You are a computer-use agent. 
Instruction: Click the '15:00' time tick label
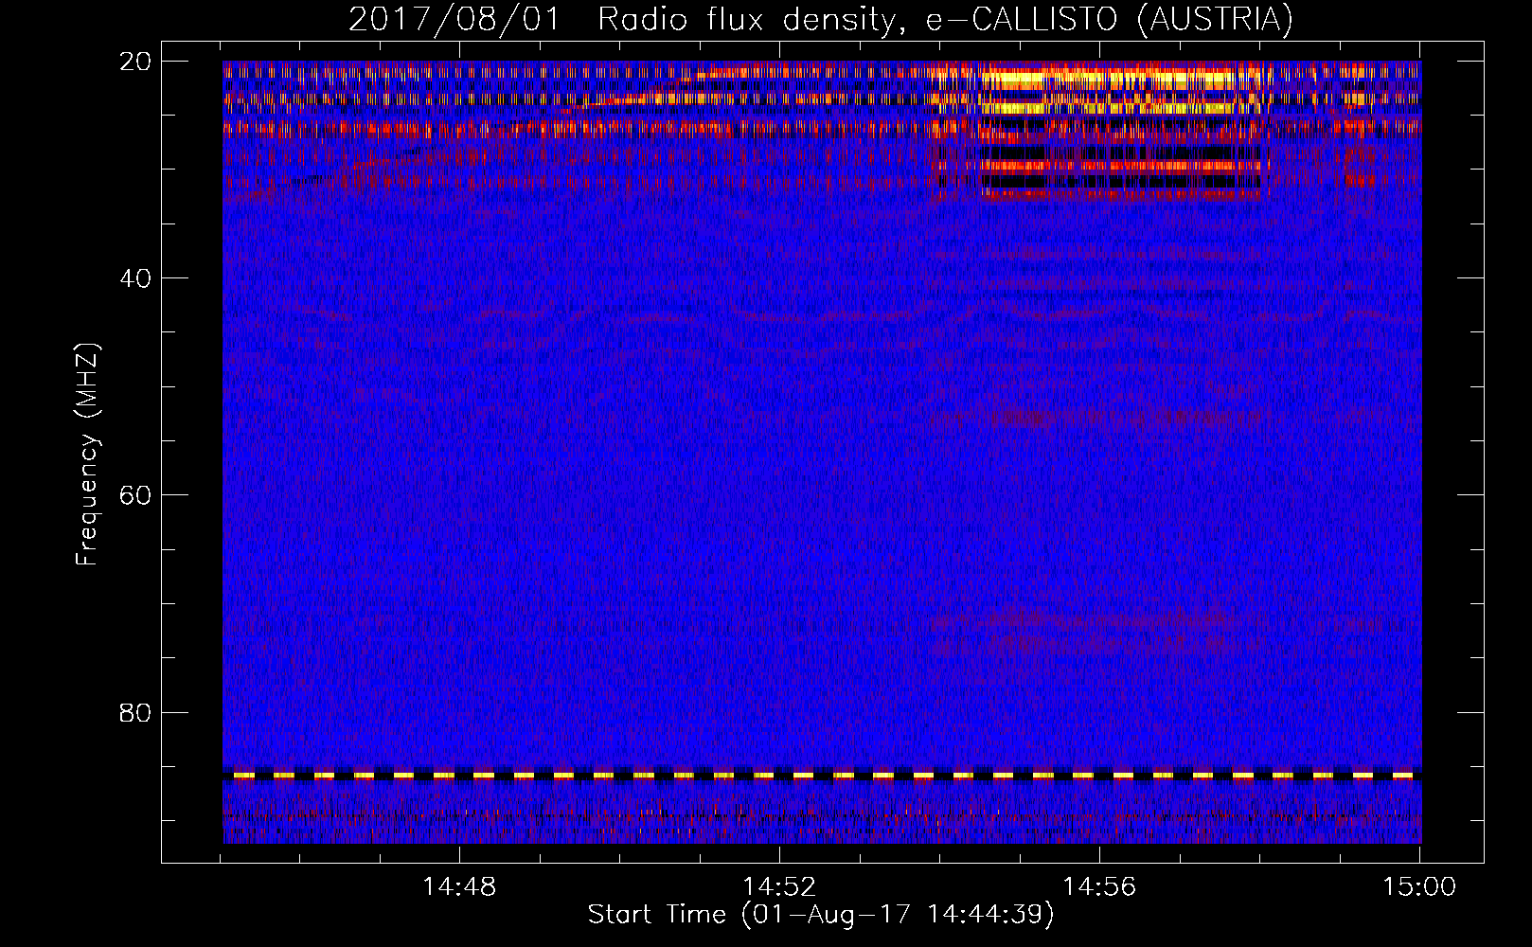[1419, 887]
